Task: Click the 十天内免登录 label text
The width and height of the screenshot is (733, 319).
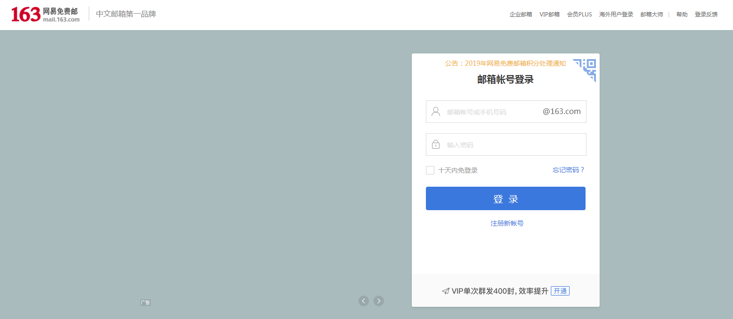Action: [x=458, y=170]
